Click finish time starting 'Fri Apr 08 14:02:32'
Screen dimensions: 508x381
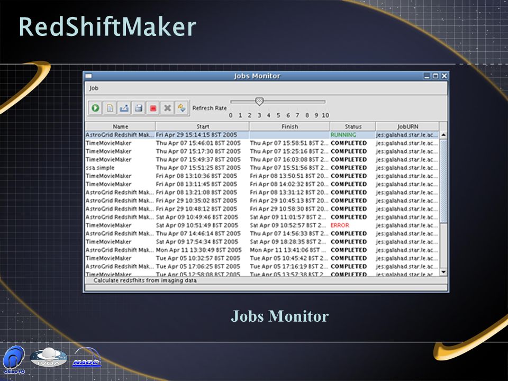pyautogui.click(x=289, y=184)
